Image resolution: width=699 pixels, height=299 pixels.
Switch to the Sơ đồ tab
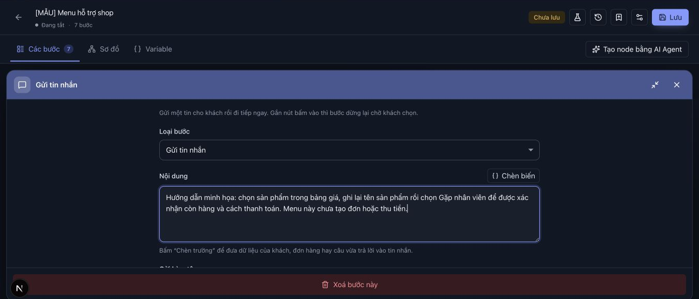click(x=103, y=49)
